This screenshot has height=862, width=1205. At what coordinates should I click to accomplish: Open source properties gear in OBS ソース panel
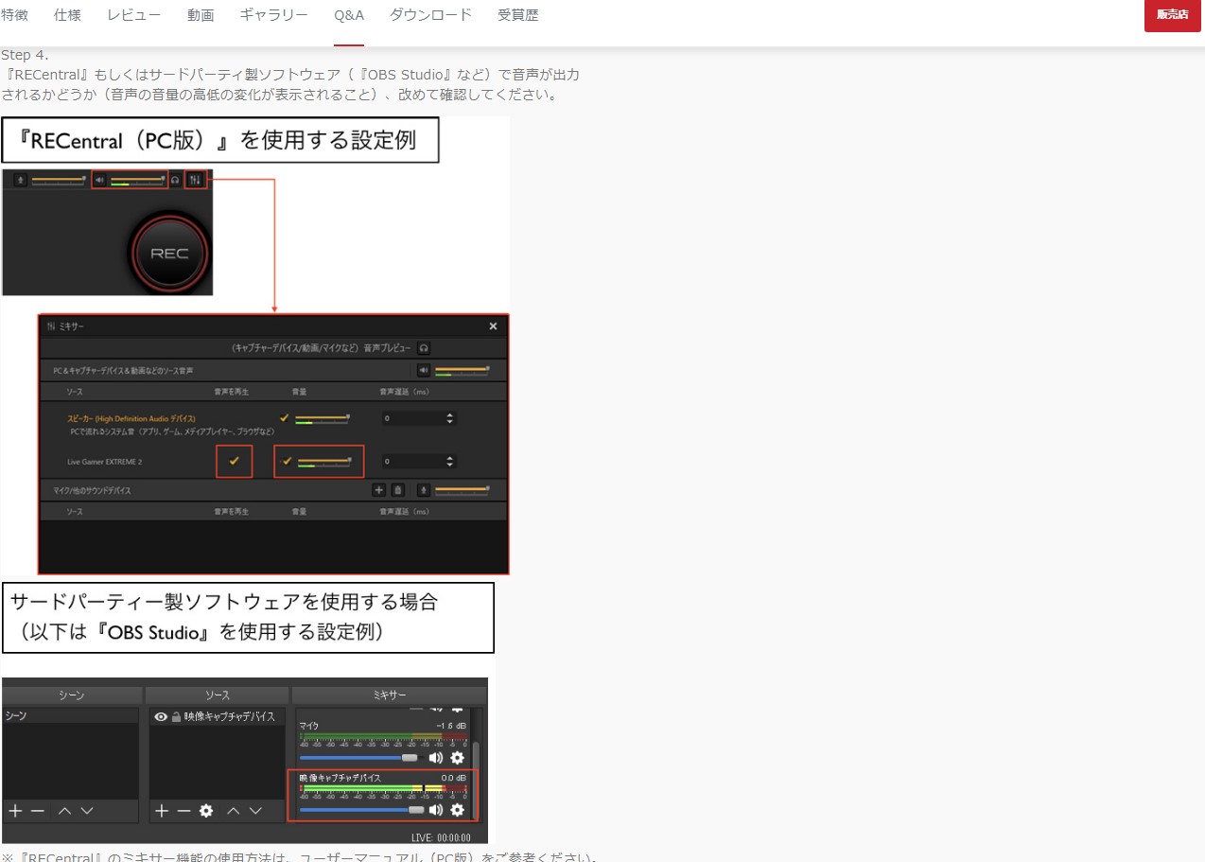pyautogui.click(x=206, y=811)
